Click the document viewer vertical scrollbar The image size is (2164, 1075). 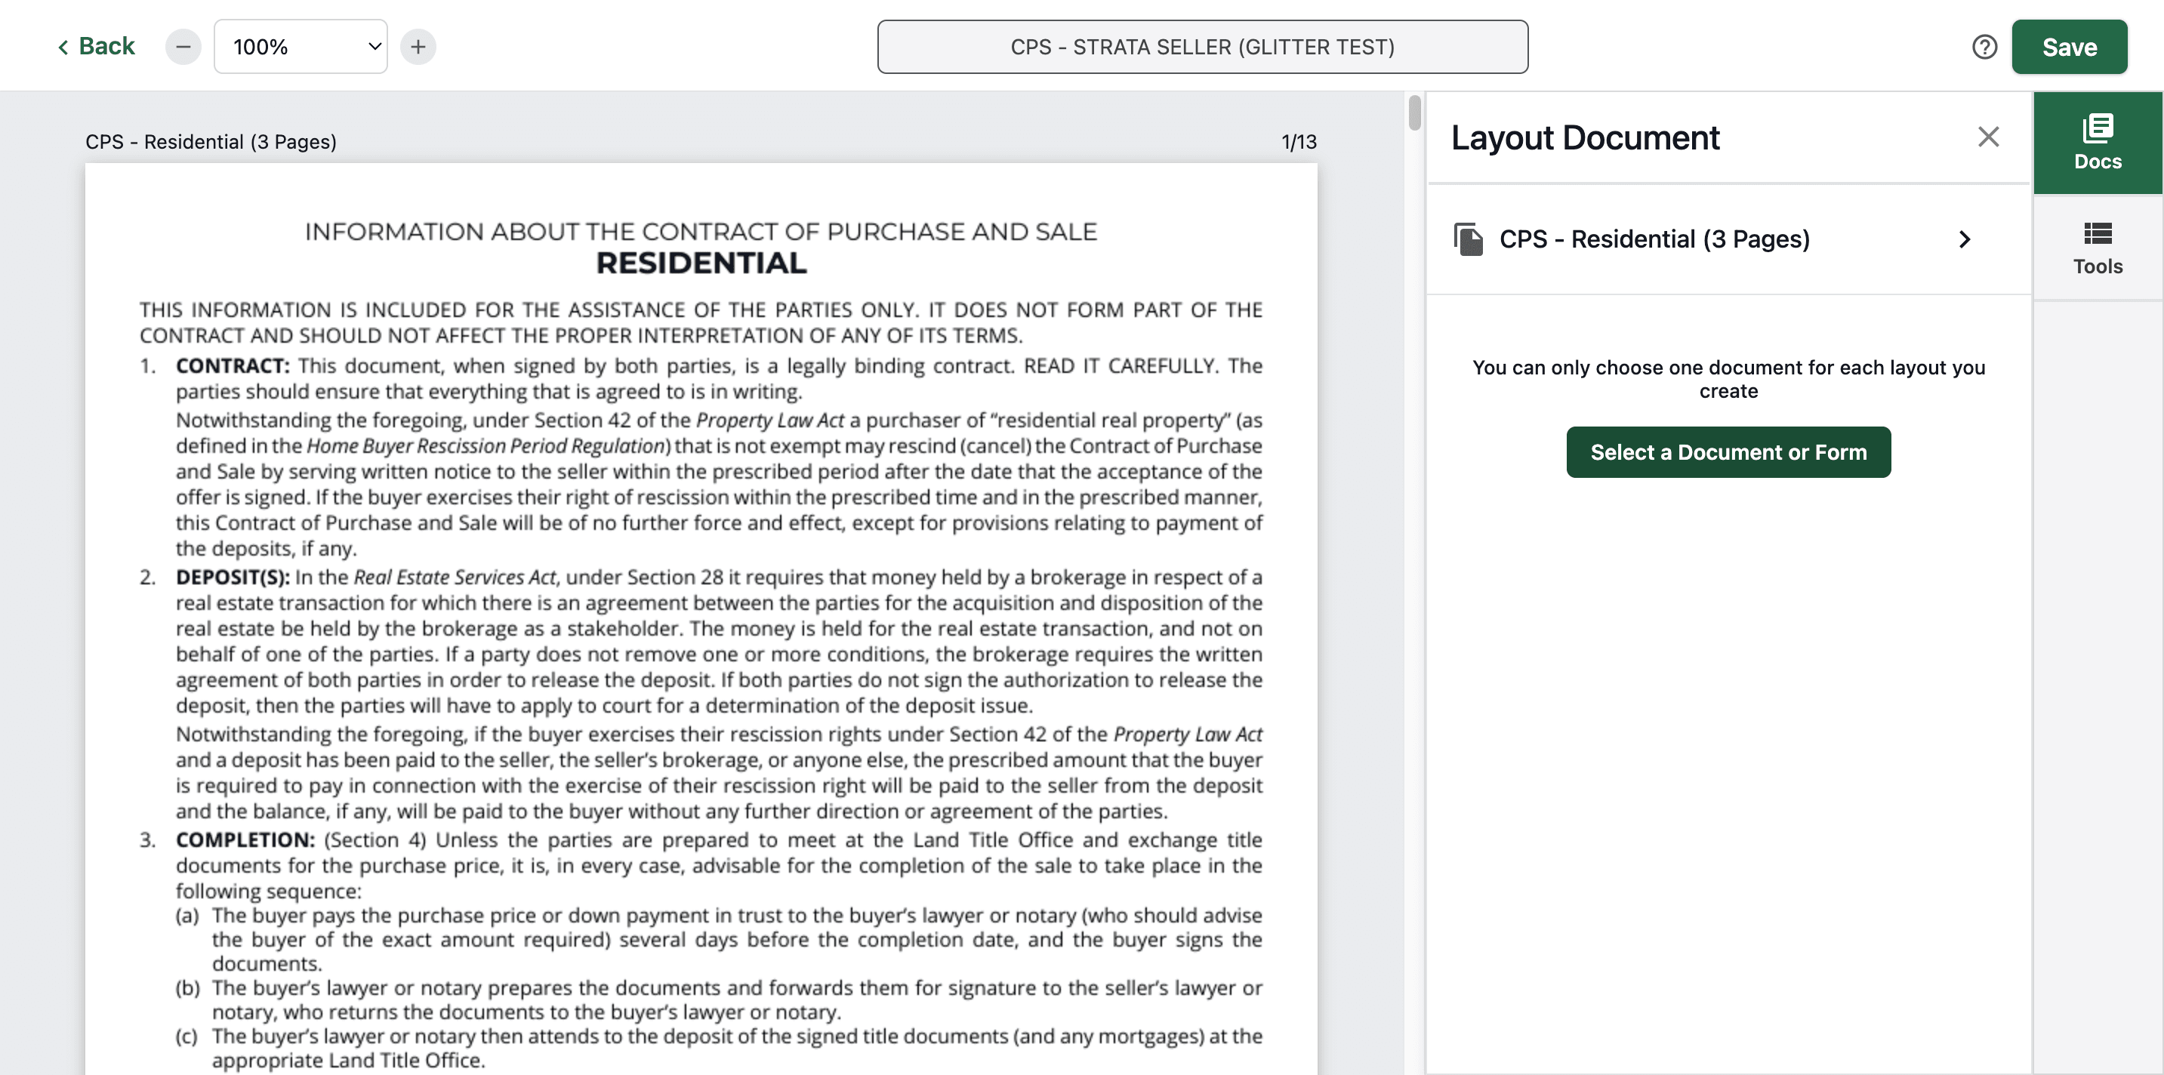[x=1415, y=112]
